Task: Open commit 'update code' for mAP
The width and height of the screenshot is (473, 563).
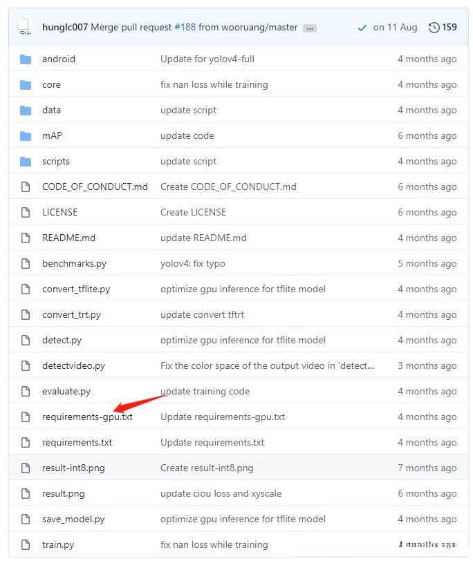Action: [x=187, y=135]
